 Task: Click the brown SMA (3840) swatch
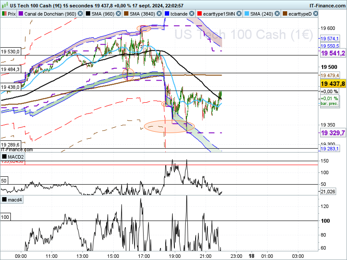(126, 14)
